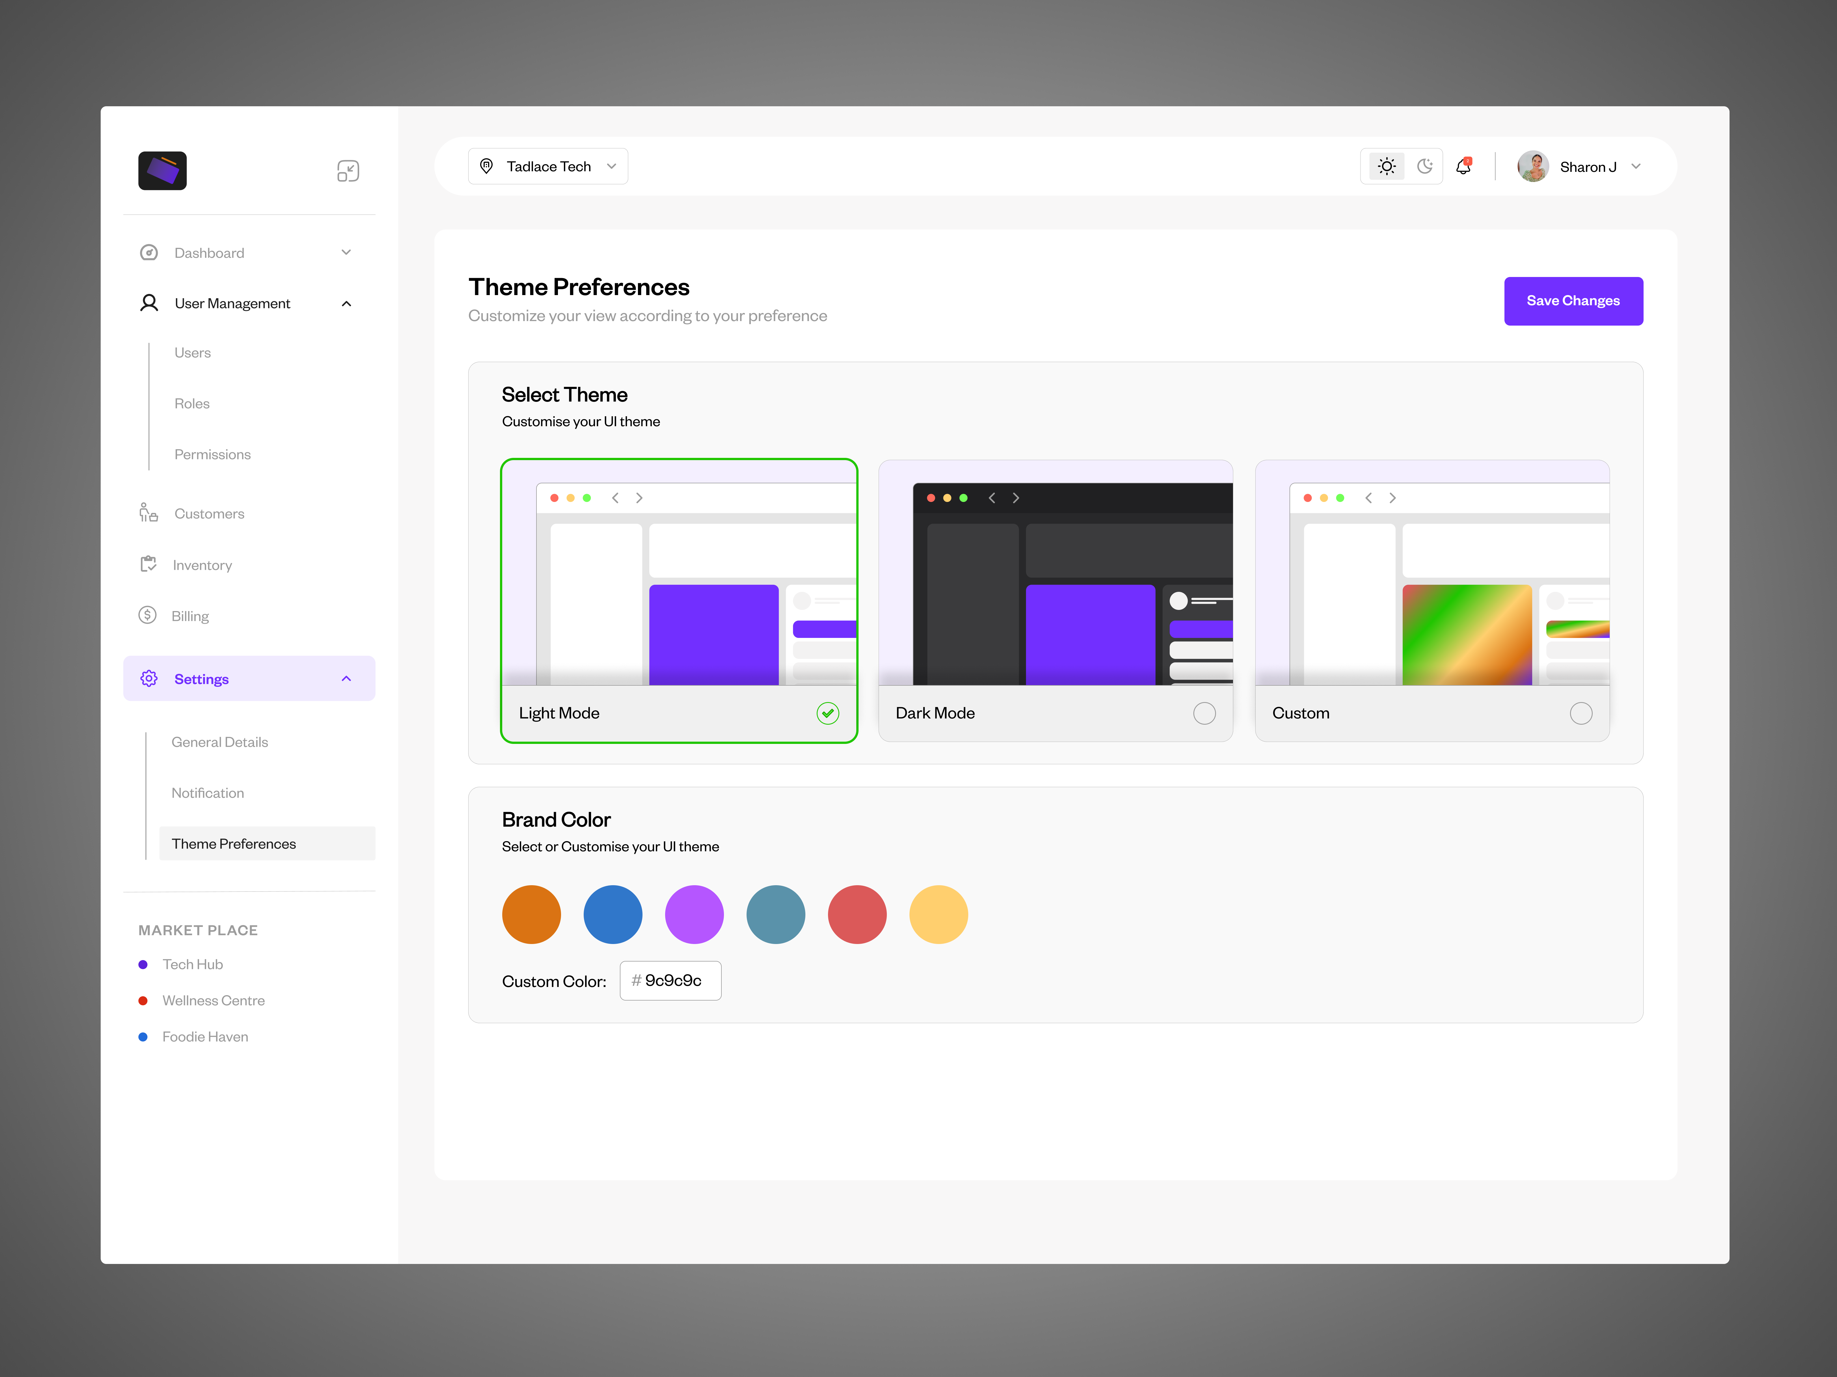Switch to light theme sun toggle
The image size is (1837, 1377).
[x=1387, y=166]
